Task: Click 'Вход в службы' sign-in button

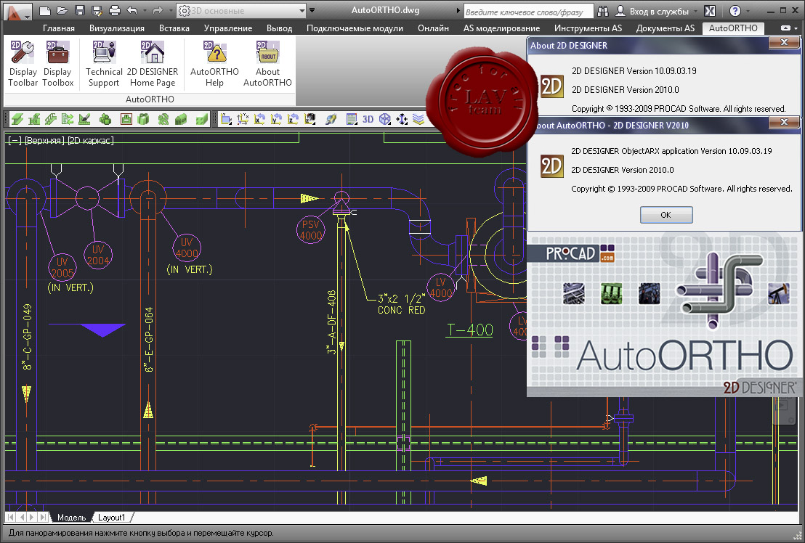Action: 653,11
